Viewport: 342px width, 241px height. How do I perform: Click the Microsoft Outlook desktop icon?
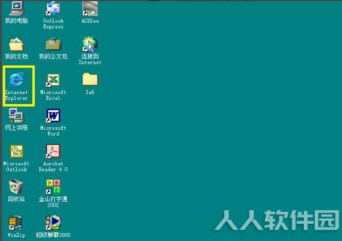(x=17, y=151)
